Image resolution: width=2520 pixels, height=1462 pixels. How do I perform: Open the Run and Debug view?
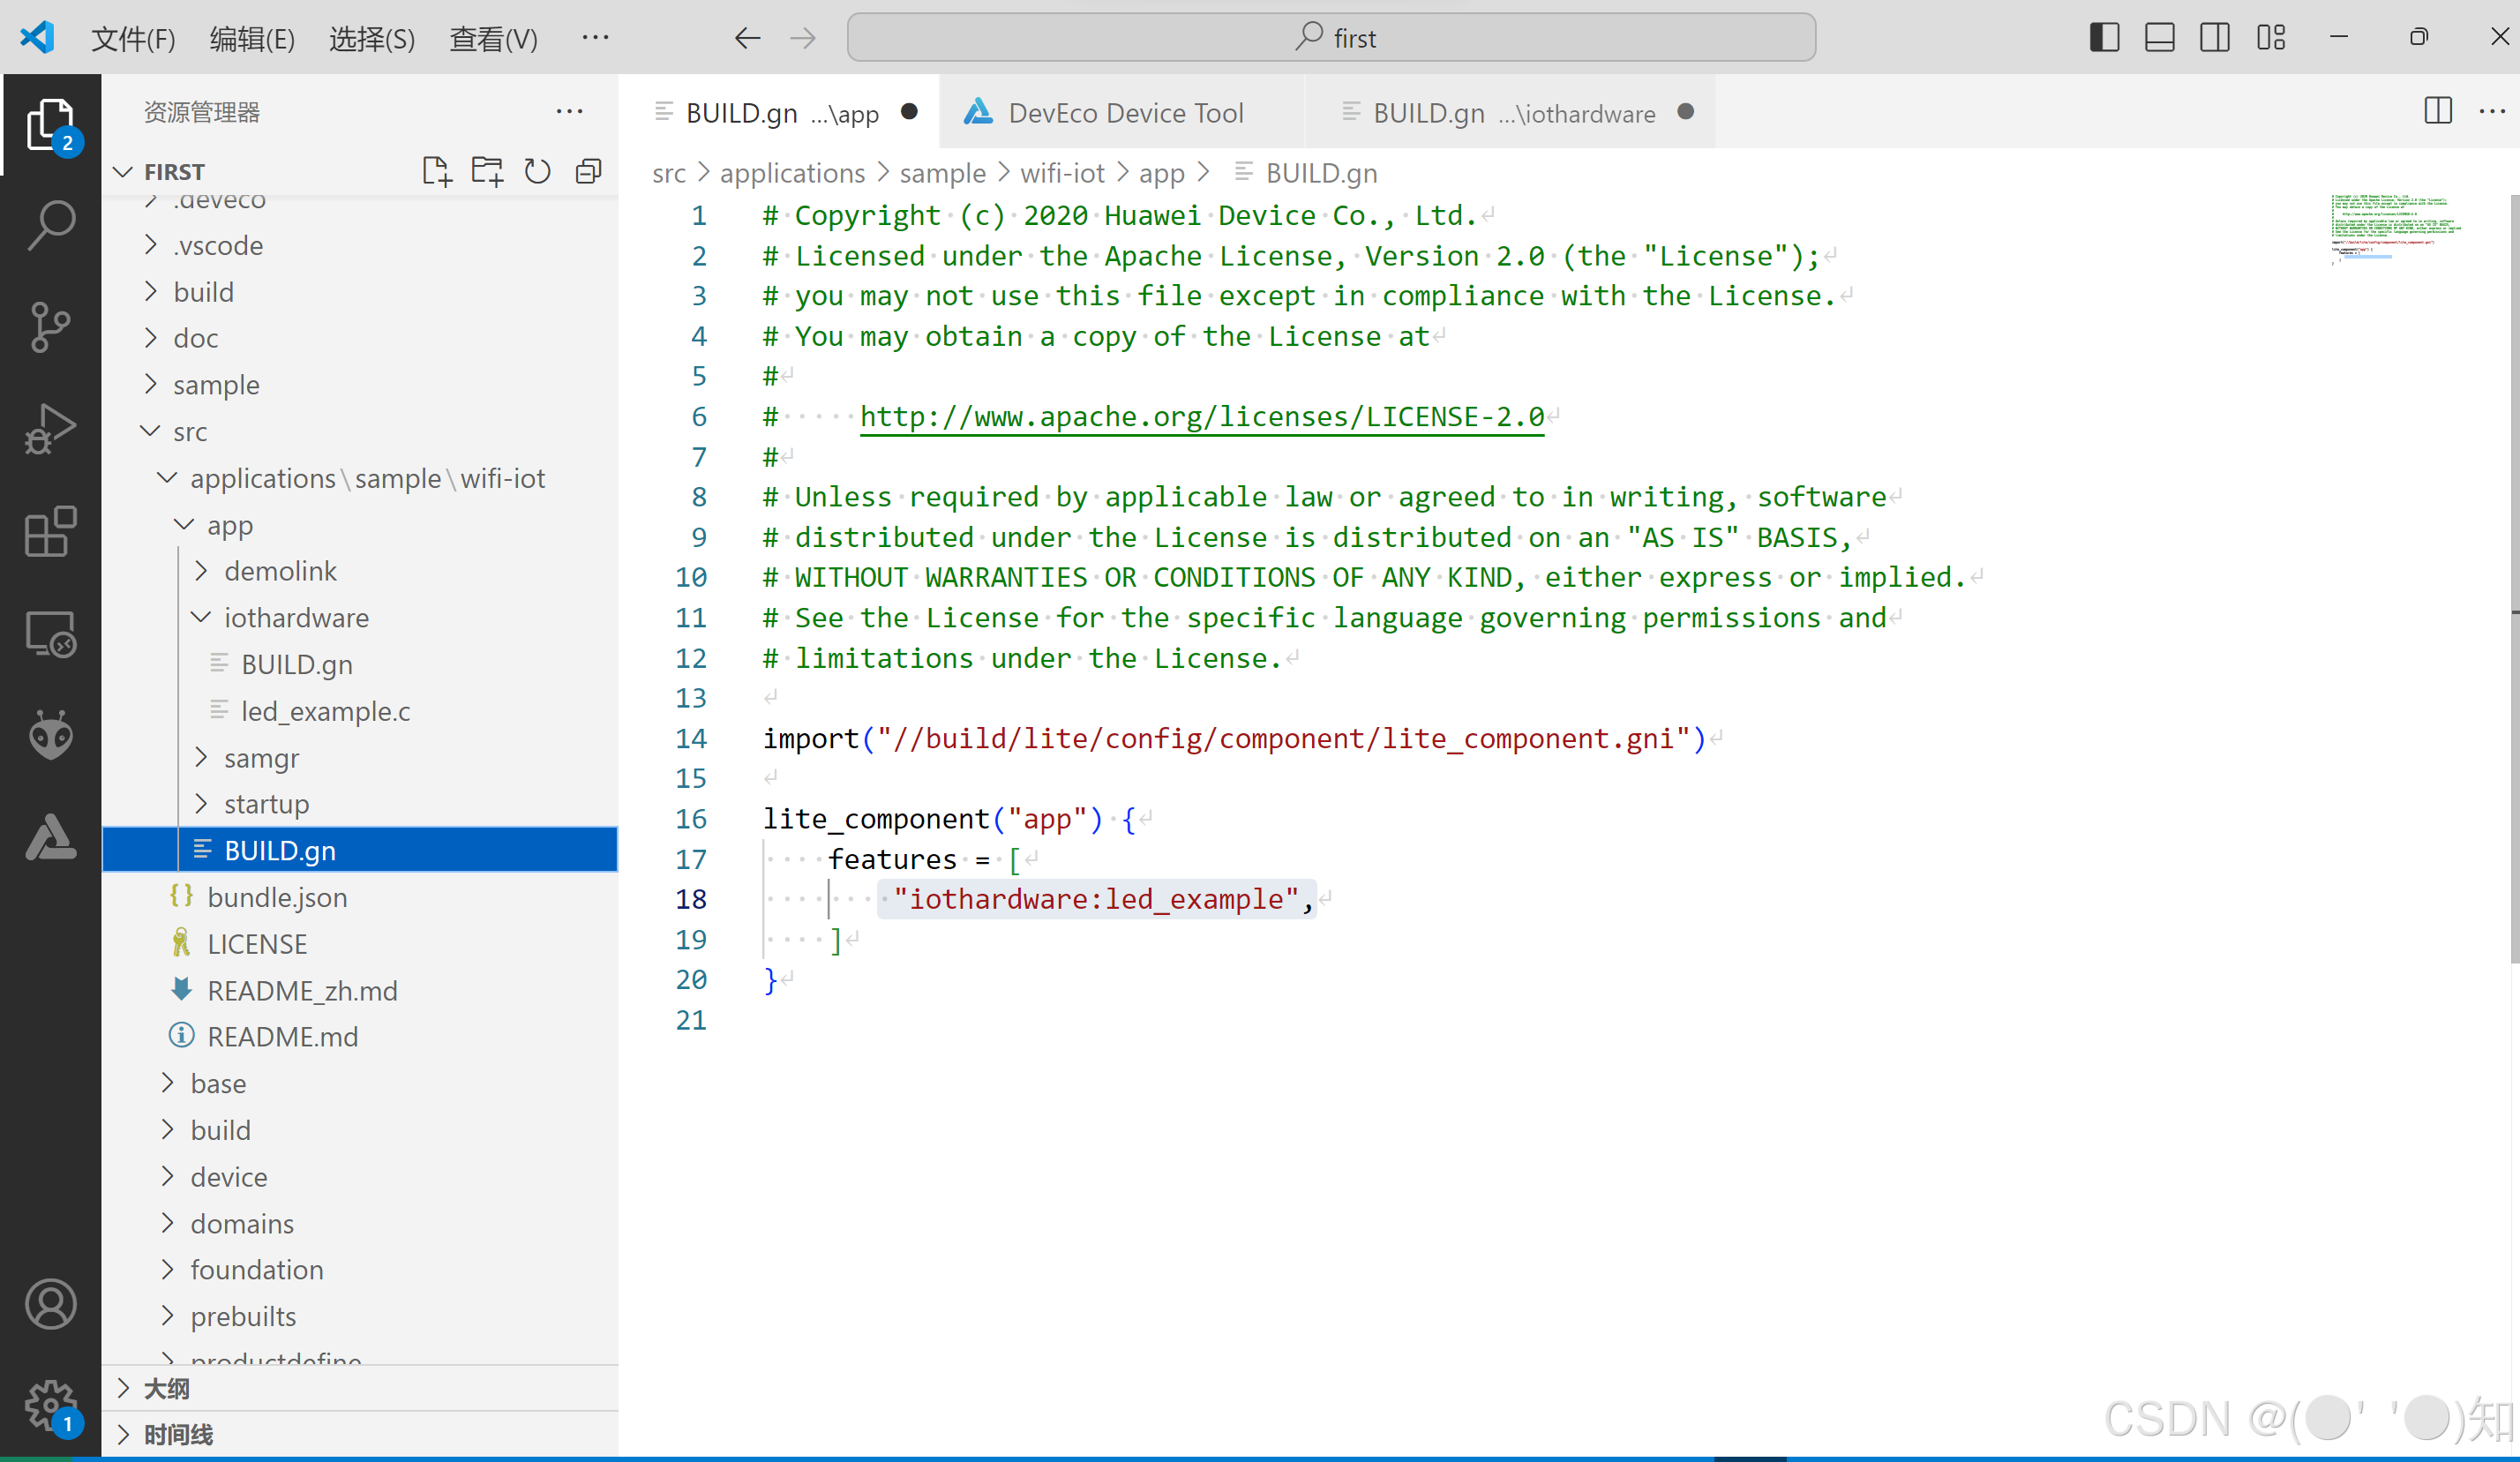50,429
